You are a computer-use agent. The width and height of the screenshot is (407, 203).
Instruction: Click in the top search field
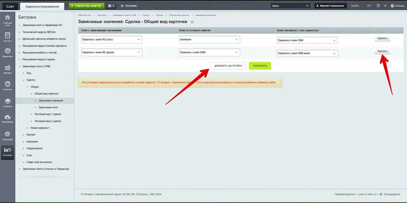coord(288,6)
